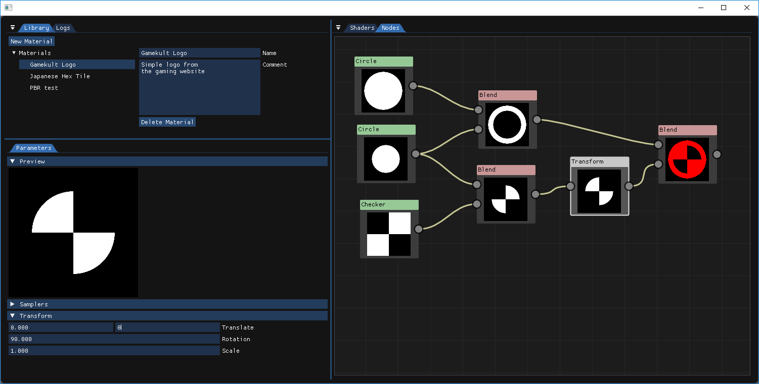Delete the current material
759x384 pixels.
point(167,122)
